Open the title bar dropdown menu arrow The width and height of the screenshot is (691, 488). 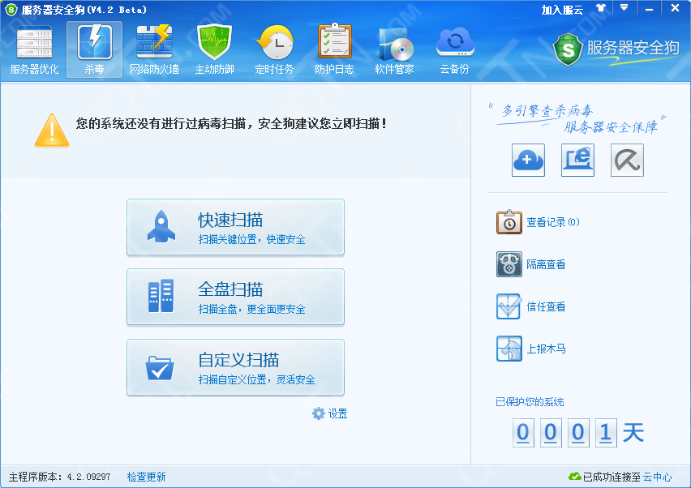pos(624,8)
